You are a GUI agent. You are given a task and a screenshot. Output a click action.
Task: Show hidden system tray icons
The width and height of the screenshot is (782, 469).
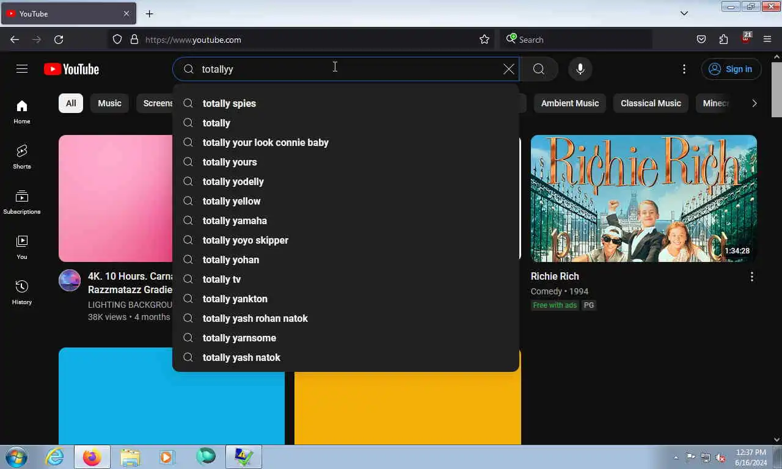(x=676, y=457)
